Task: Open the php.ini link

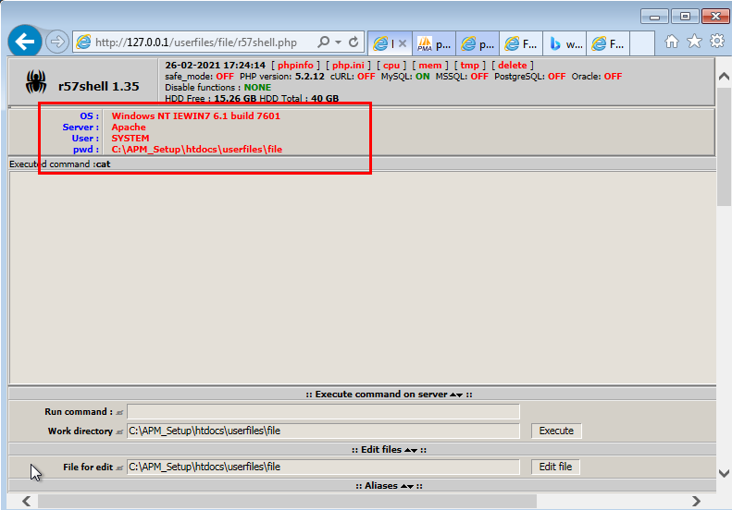Action: (348, 66)
